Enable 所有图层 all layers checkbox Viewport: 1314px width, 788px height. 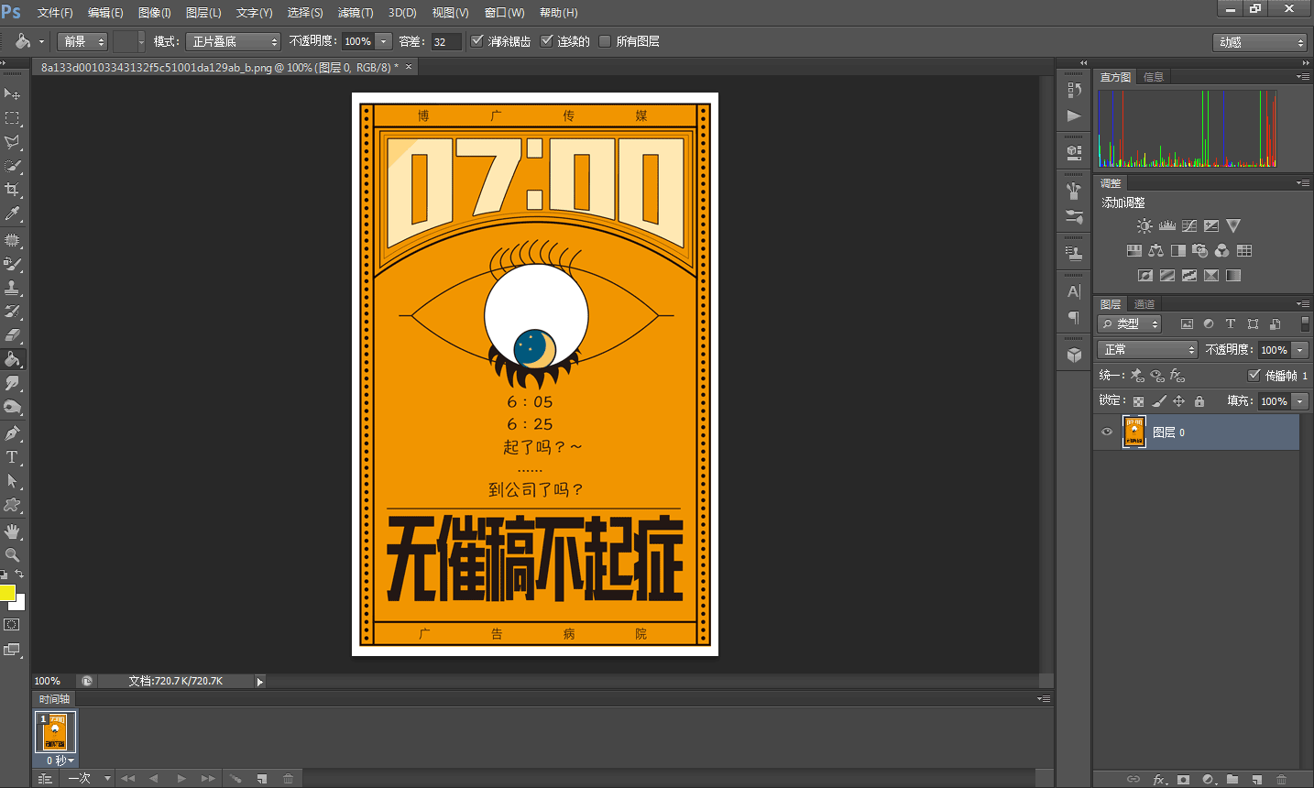pos(605,40)
